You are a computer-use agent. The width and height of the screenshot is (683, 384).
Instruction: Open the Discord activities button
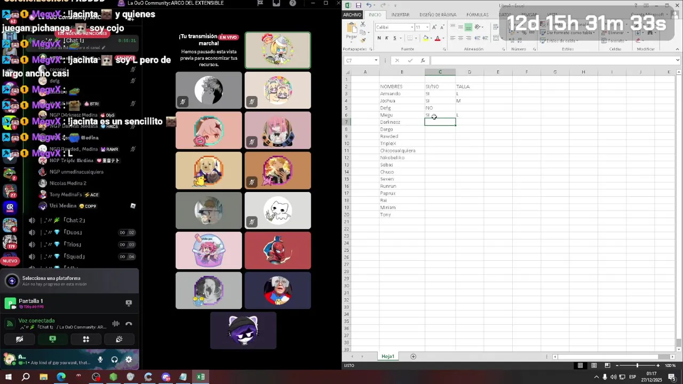(x=86, y=339)
